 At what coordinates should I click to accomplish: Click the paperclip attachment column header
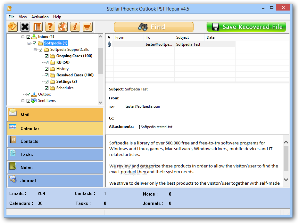[x=109, y=37]
